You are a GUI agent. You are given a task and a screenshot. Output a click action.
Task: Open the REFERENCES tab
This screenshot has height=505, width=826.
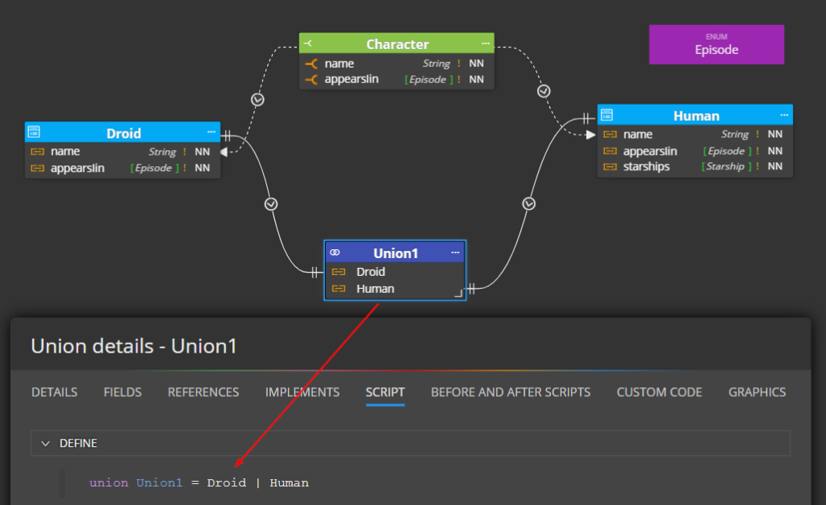point(203,392)
